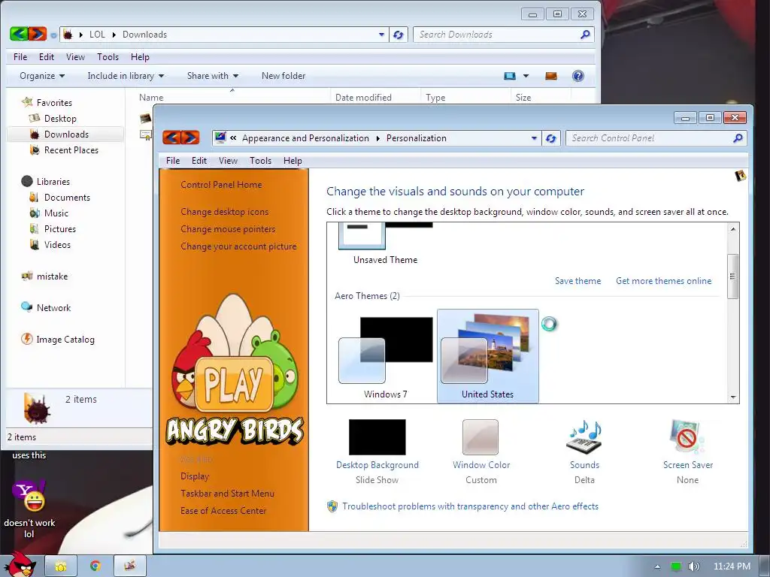Screen dimensions: 770x577
Task: Open Tools menu in Personalization window
Action: tap(260, 161)
